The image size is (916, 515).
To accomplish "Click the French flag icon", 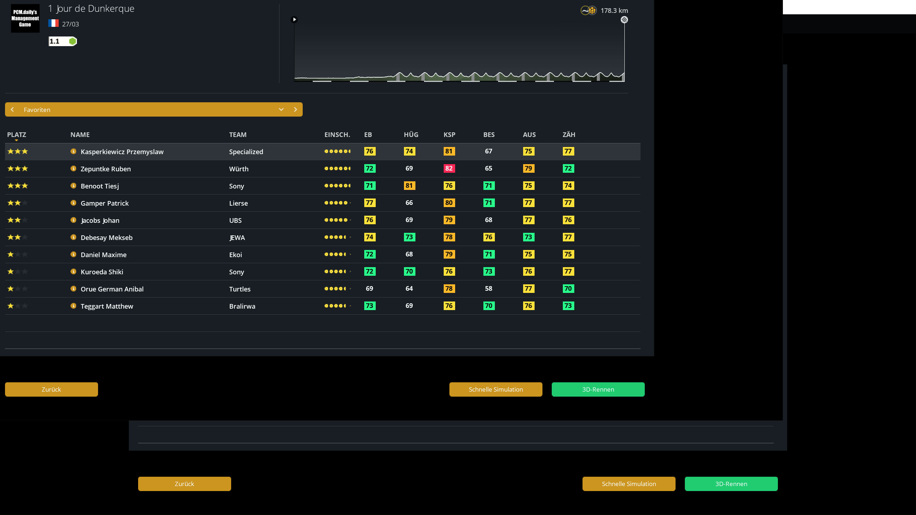I will pos(53,23).
